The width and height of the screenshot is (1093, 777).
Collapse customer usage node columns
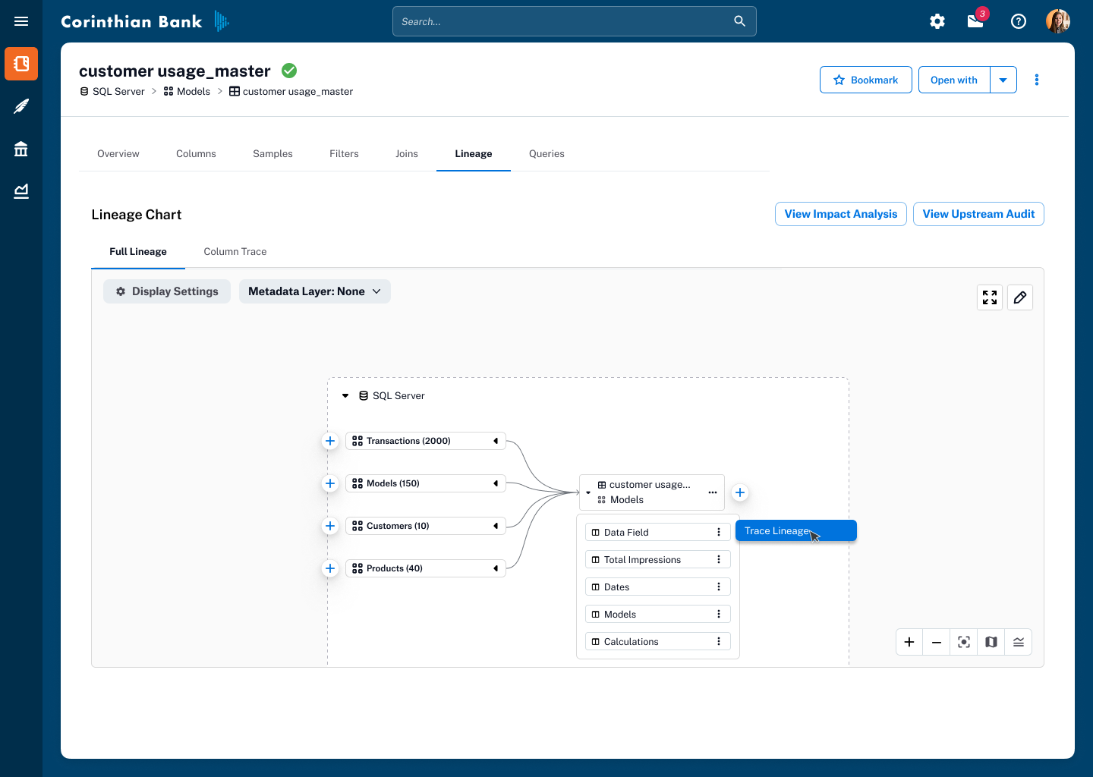pyautogui.click(x=588, y=492)
